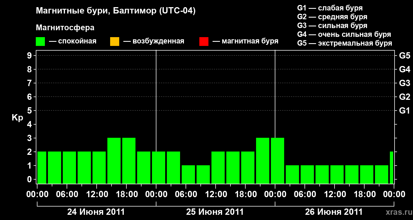This screenshot has height=220, width=413.
Task: Click the right-axis G5 label beside Kp 9
Action: pos(405,56)
